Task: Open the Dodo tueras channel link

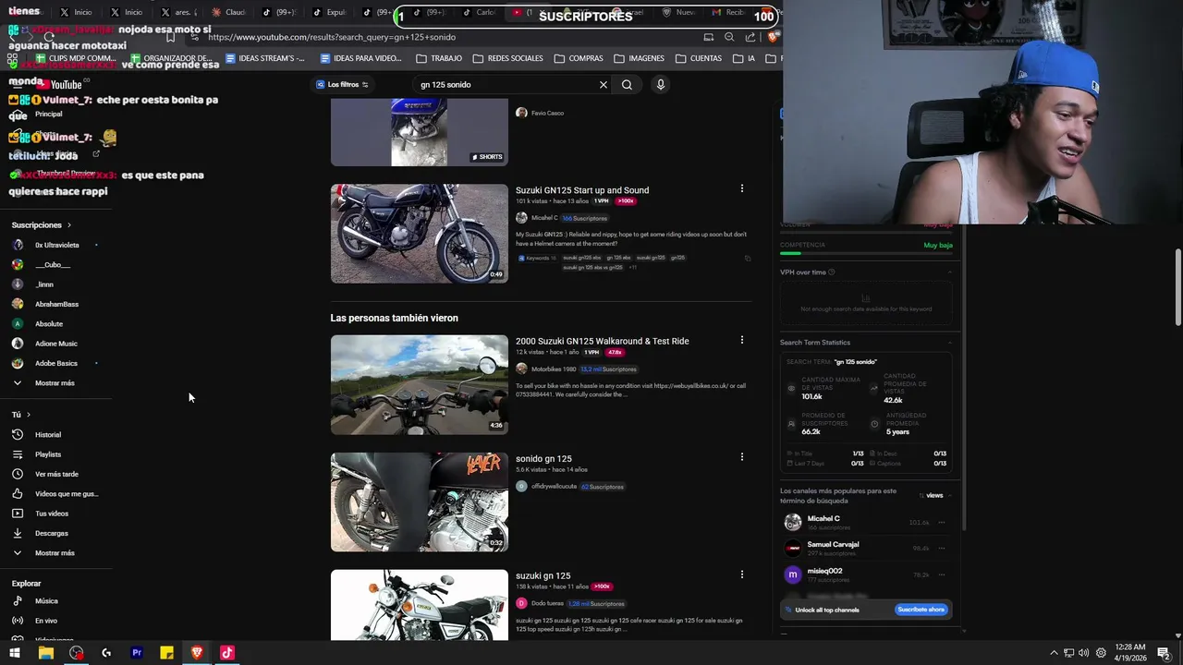Action: [547, 603]
